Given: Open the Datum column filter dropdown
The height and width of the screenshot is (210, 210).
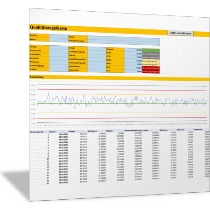Looking at the screenshot, I should tap(67, 132).
